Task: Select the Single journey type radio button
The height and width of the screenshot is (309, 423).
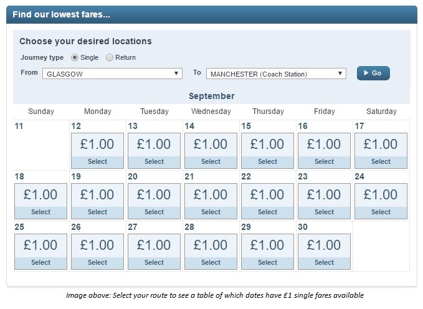Action: (x=75, y=57)
